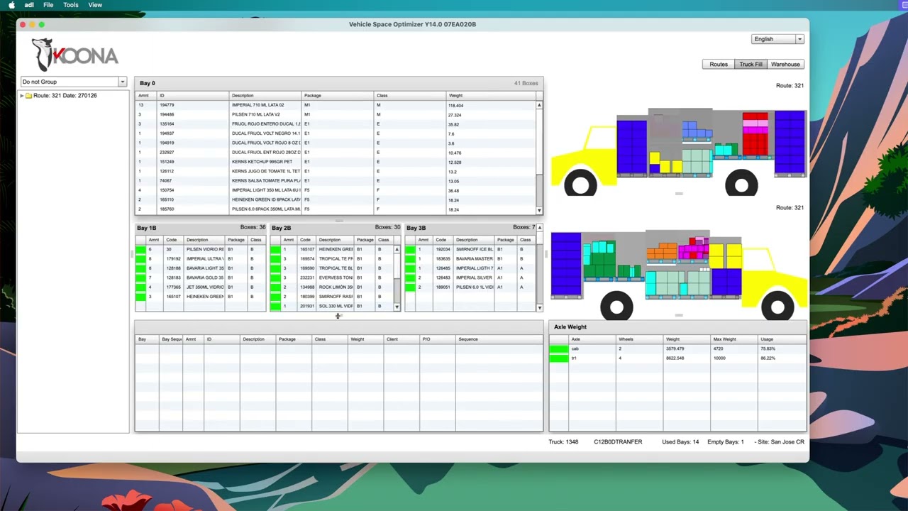Select EVERVESS row in Bay 2B
This screenshot has width=908, height=511.
click(x=332, y=278)
